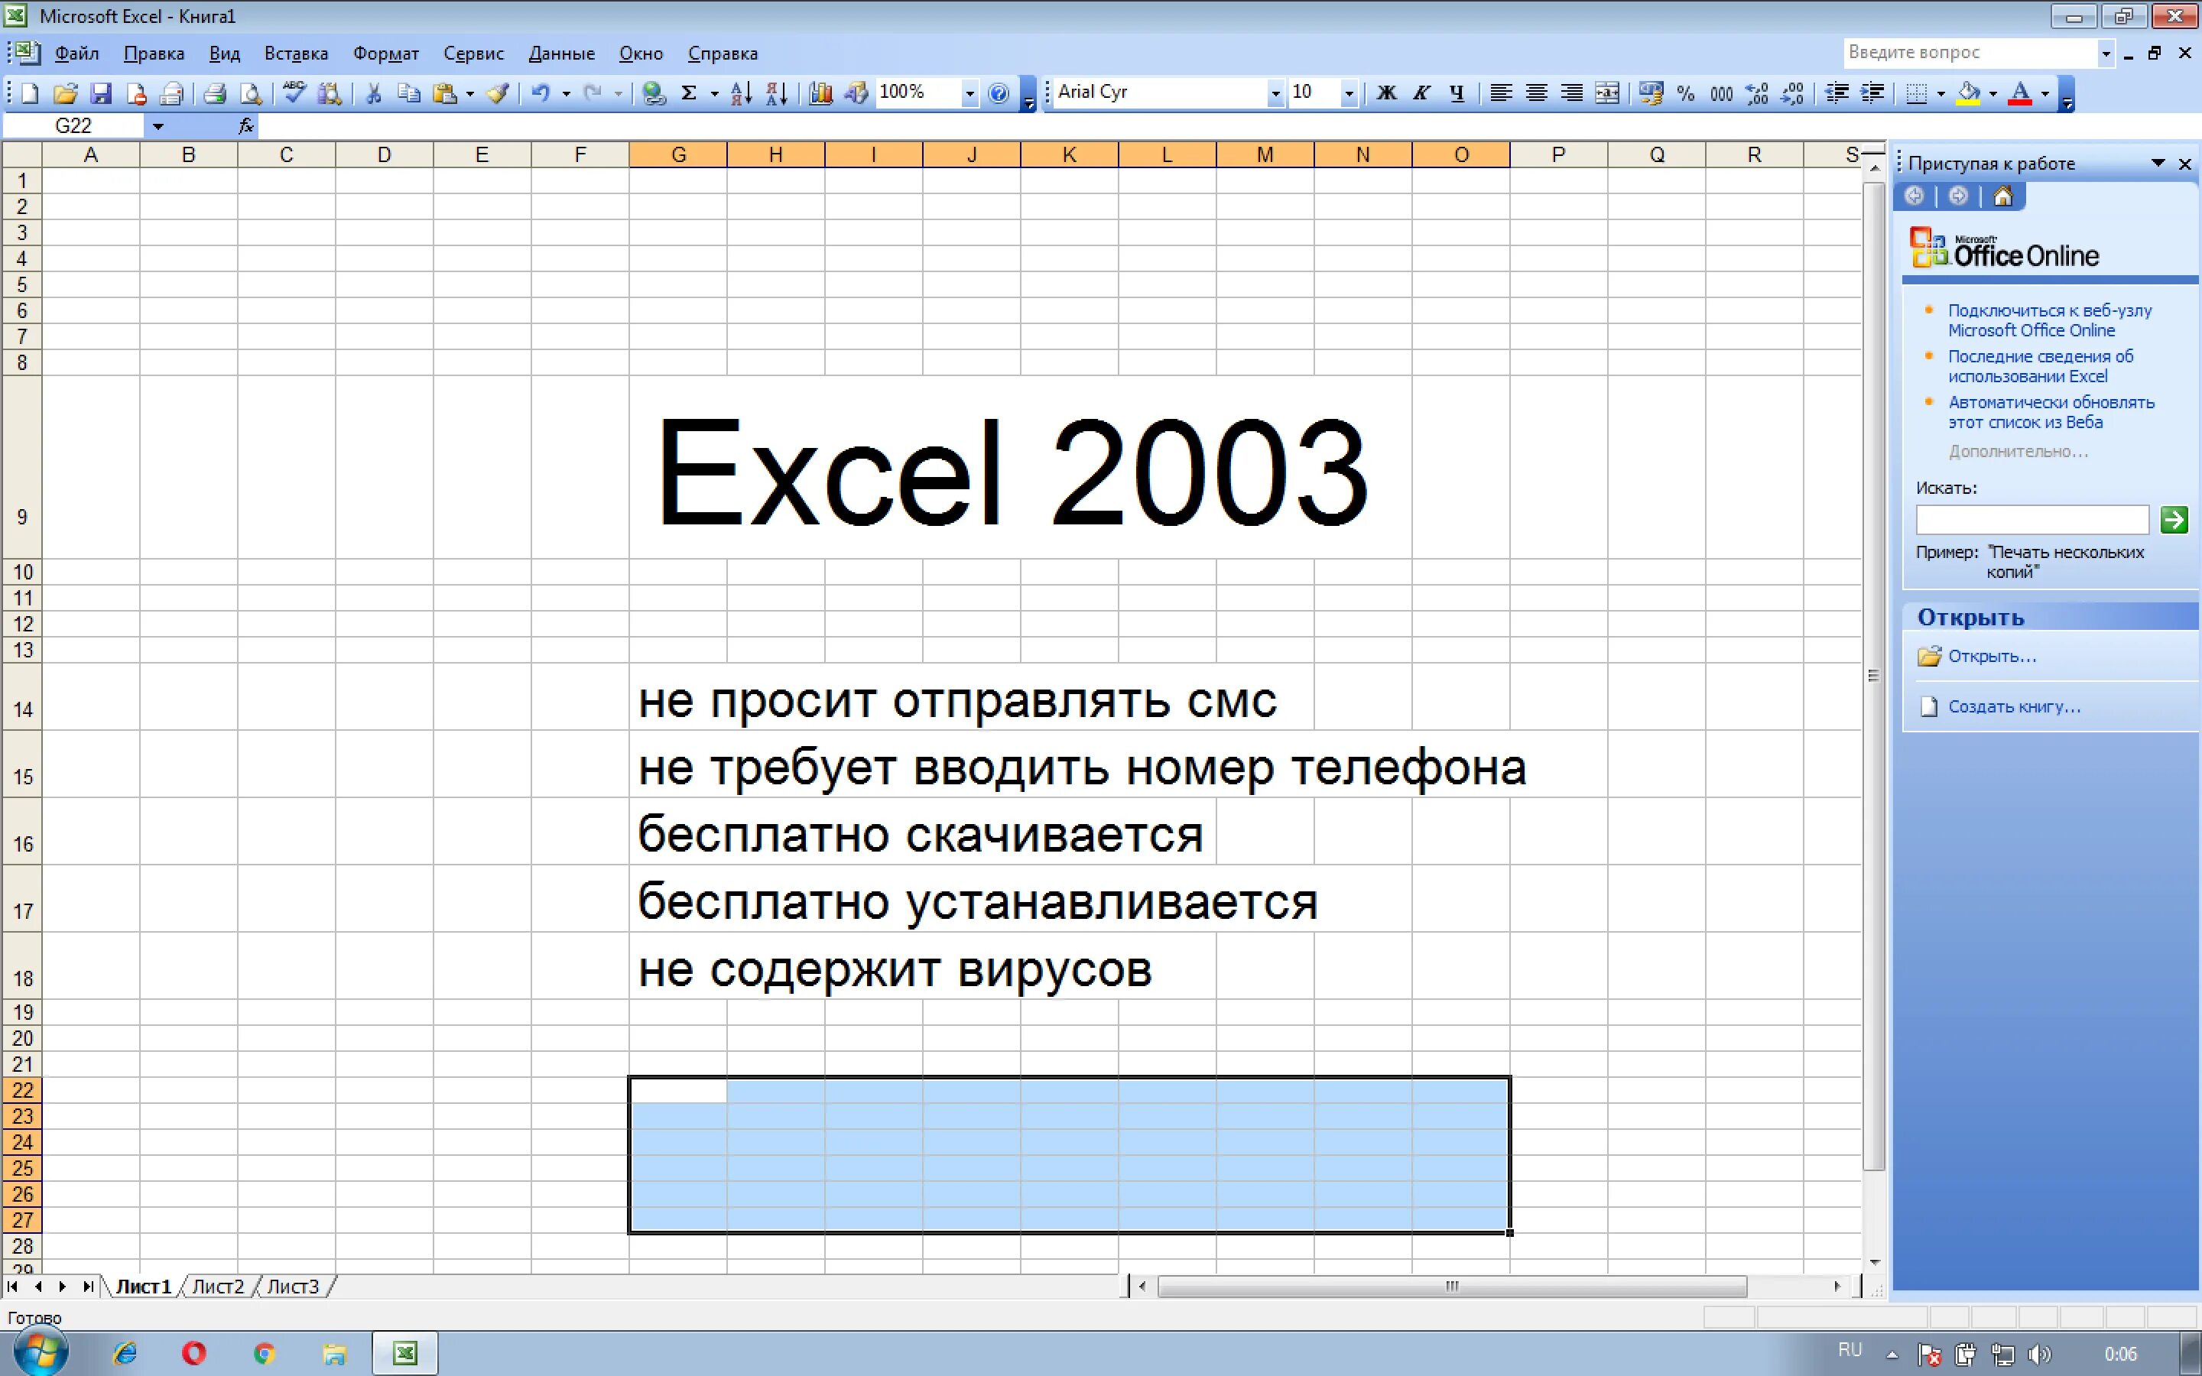Toggle bold (Ж) formatting

tap(1385, 92)
